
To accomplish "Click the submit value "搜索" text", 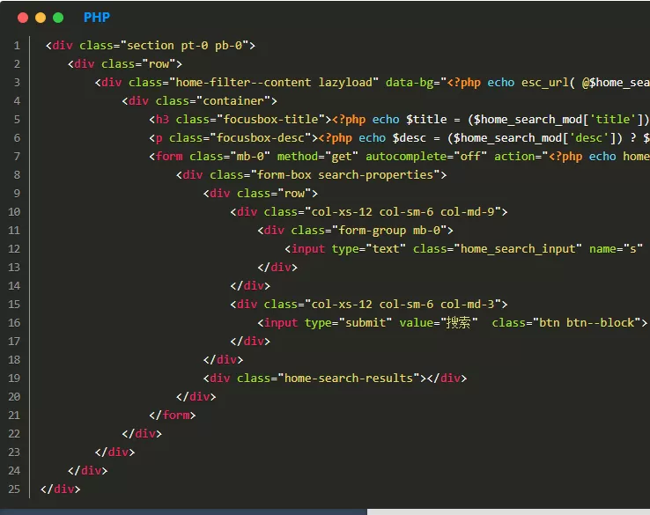I will click(458, 323).
